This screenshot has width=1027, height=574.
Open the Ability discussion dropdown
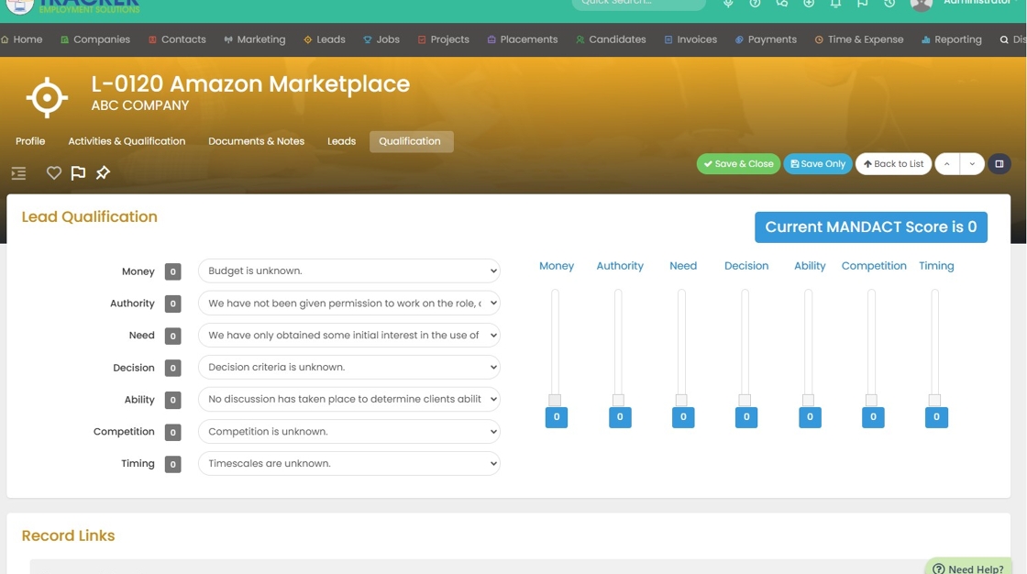coord(349,399)
